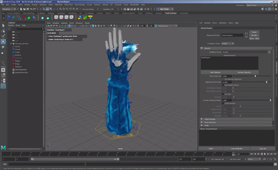Click the first green sphere shelf icon
The width and height of the screenshot is (278, 170).
43,18
